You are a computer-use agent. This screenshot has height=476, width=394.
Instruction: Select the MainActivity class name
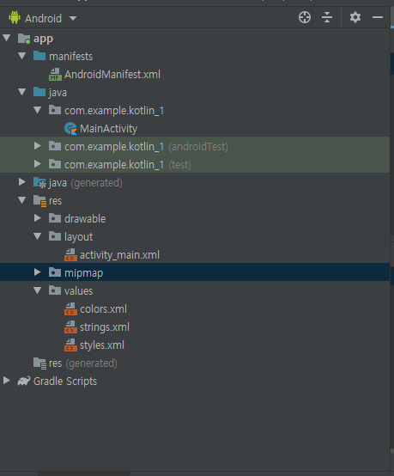(x=108, y=129)
